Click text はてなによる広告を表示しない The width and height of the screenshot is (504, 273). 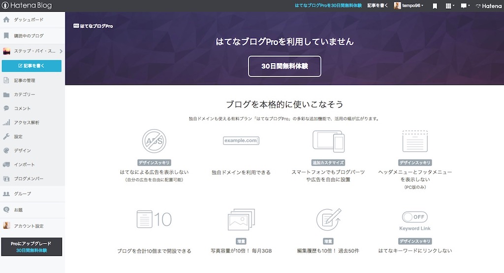pyautogui.click(x=154, y=172)
